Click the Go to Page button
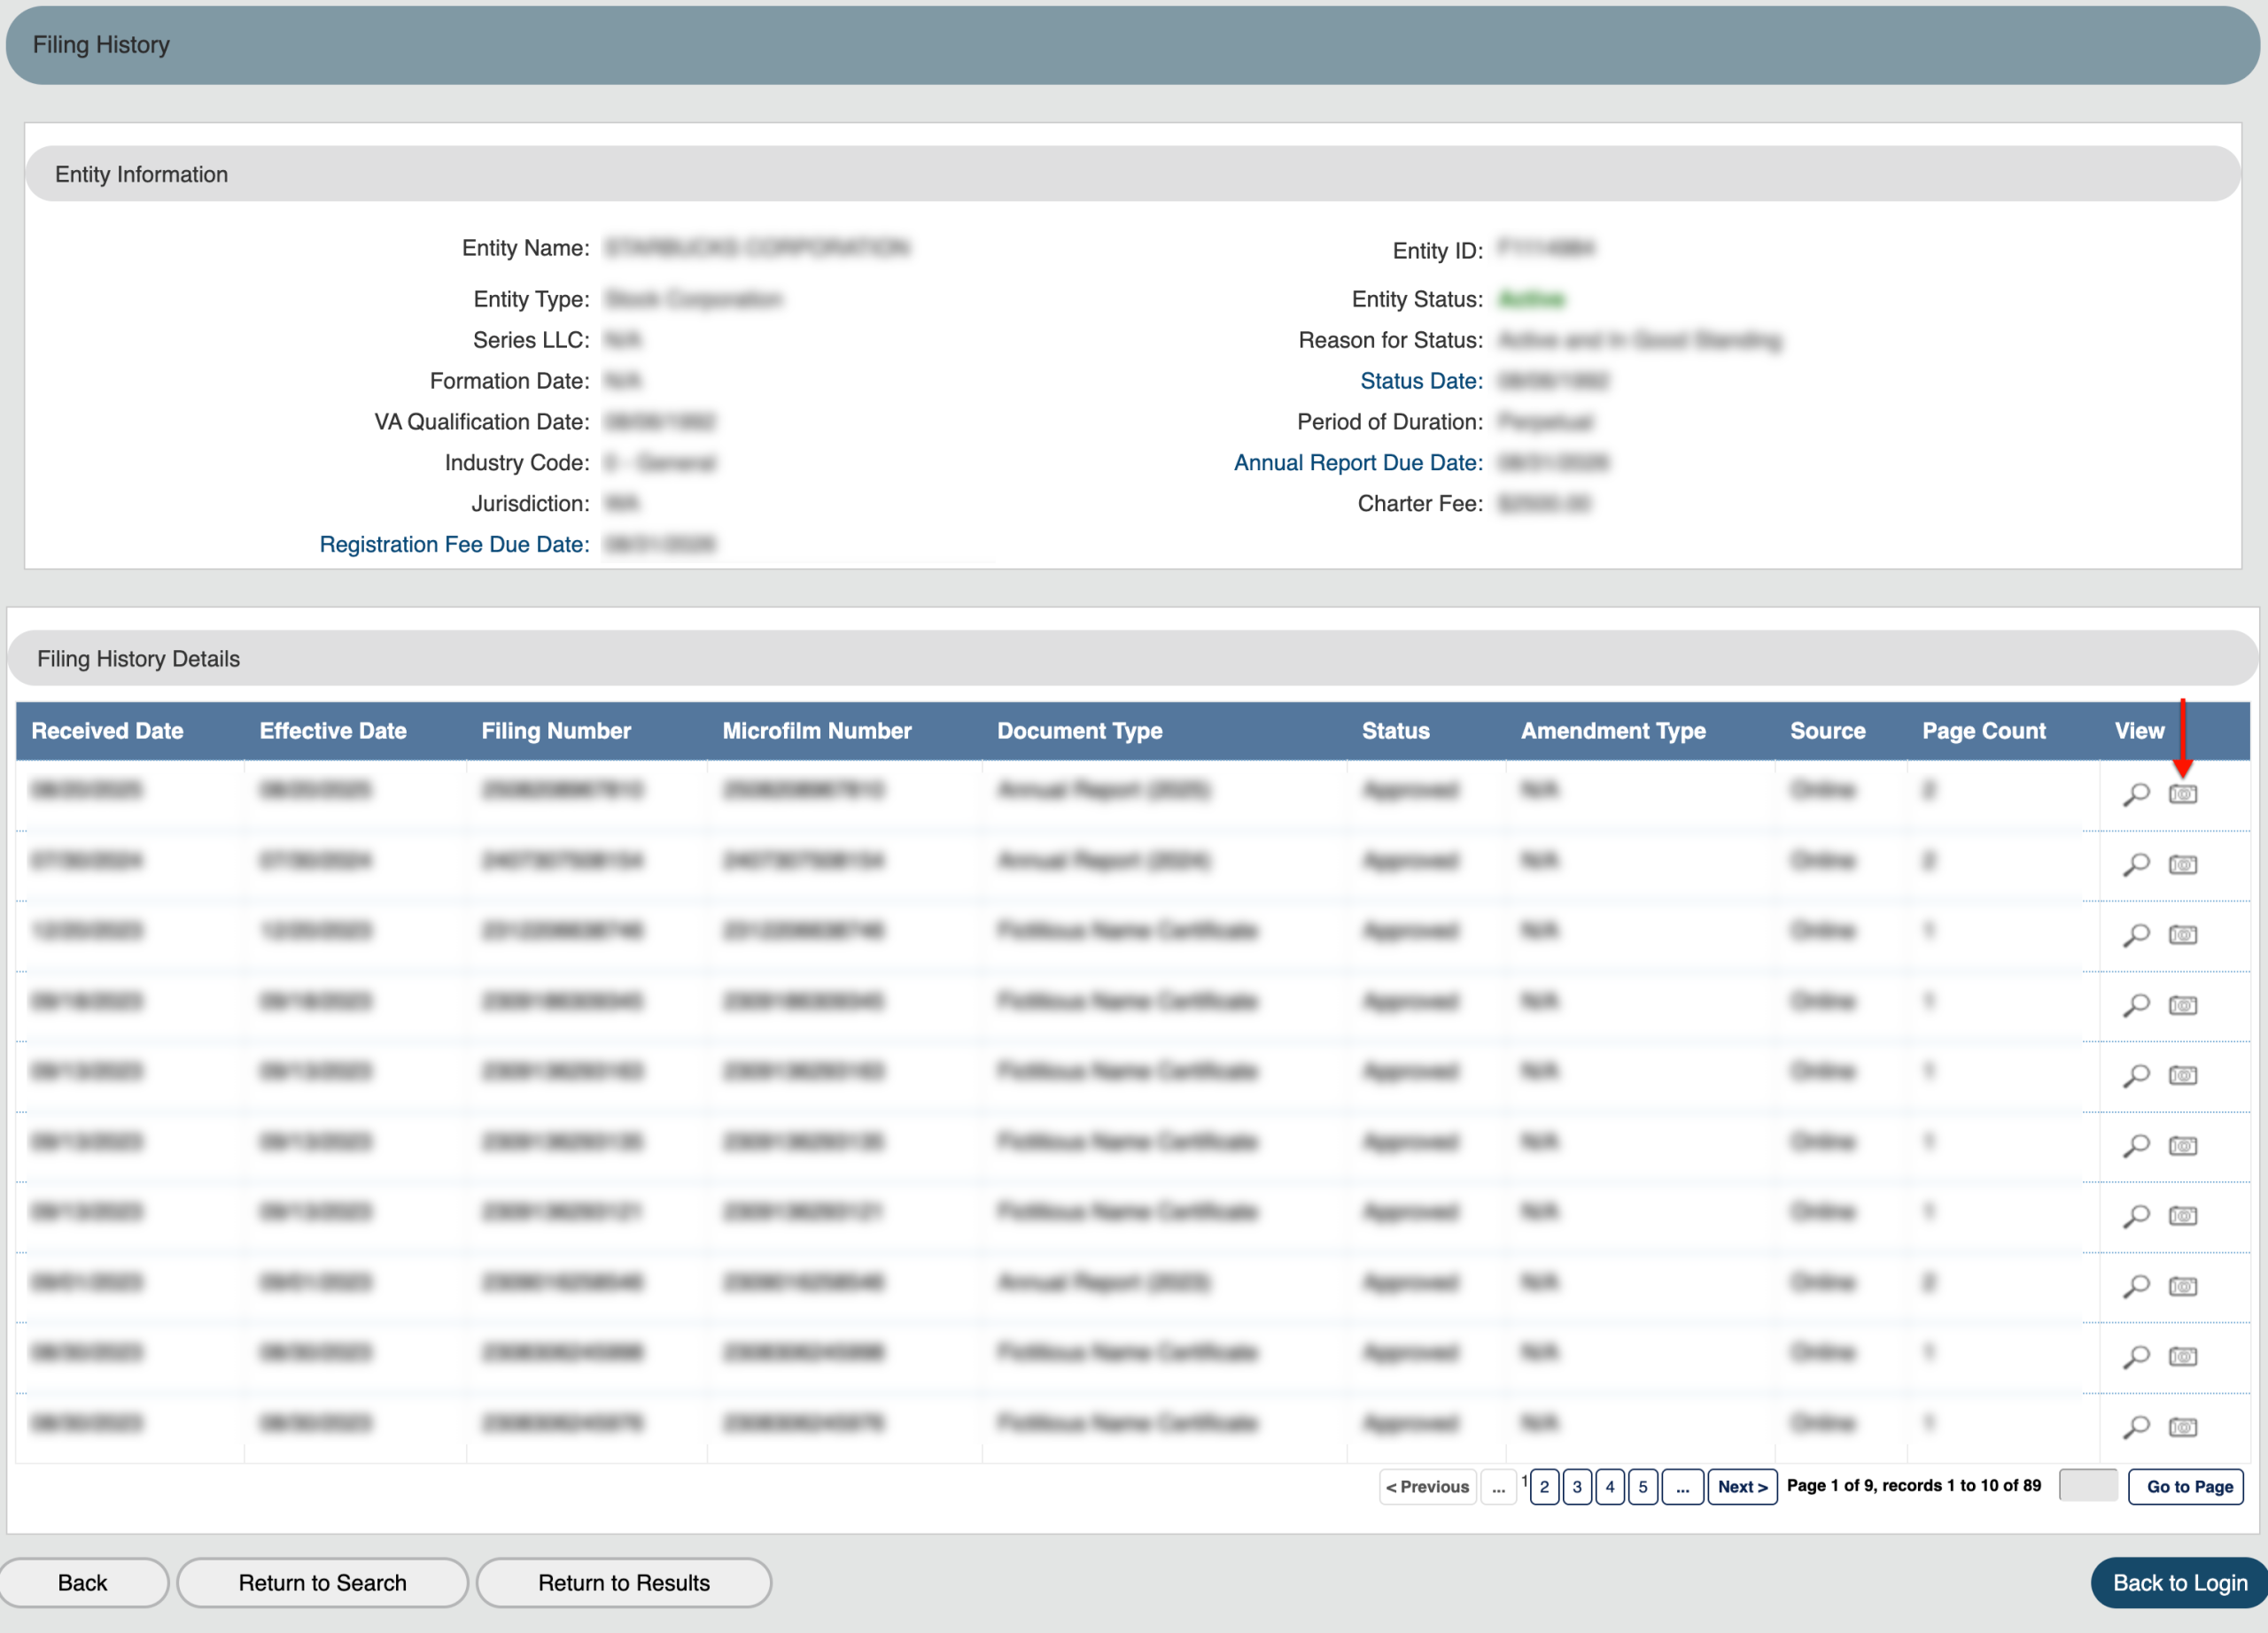The image size is (2268, 1633). click(2189, 1486)
